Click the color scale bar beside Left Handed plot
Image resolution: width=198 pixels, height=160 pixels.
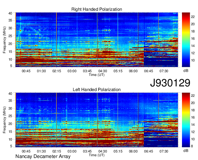pos(186,120)
